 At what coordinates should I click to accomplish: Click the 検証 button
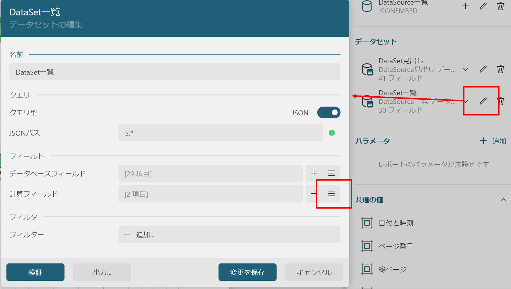tap(35, 272)
